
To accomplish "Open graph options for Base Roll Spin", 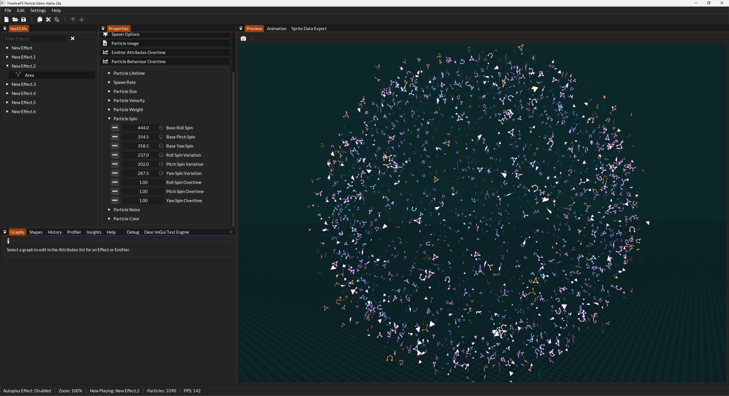I will point(115,128).
